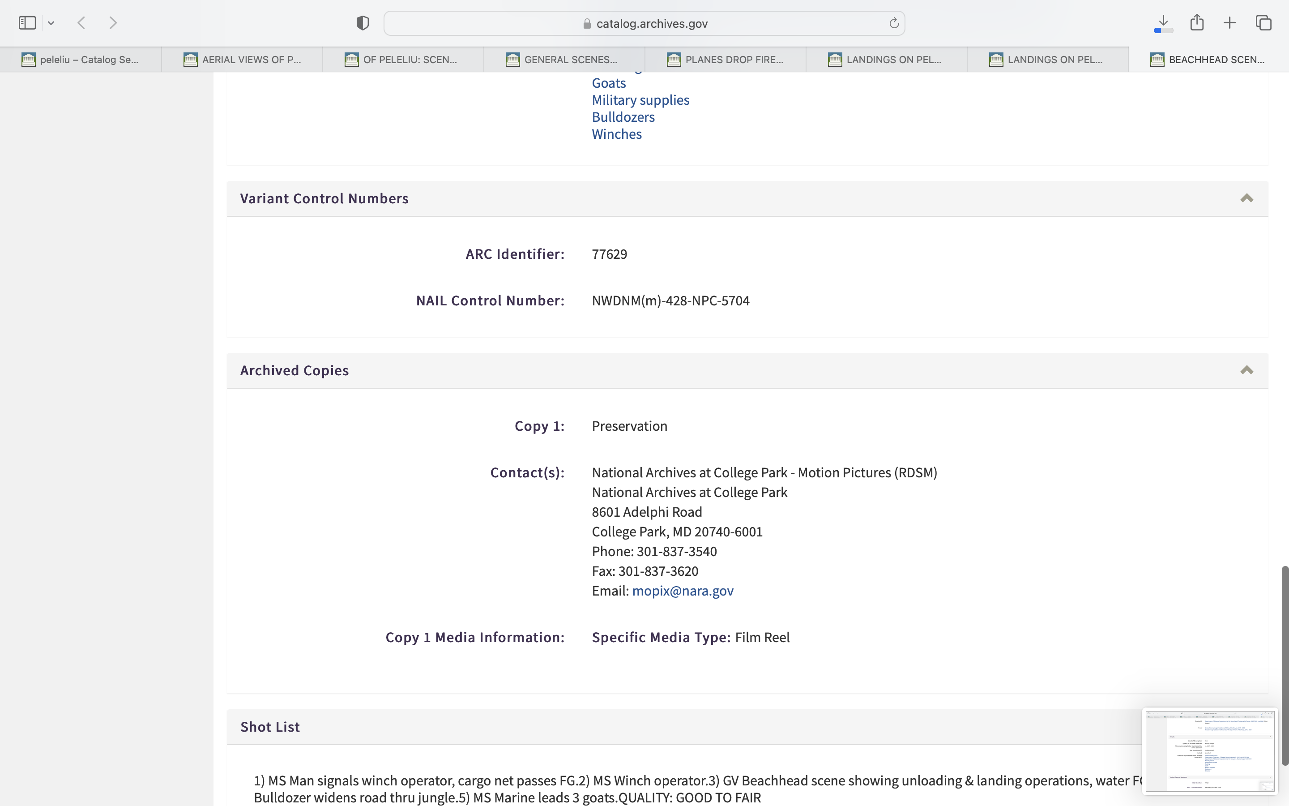Image resolution: width=1289 pixels, height=806 pixels.
Task: Open the Share menu icon
Action: click(x=1197, y=22)
